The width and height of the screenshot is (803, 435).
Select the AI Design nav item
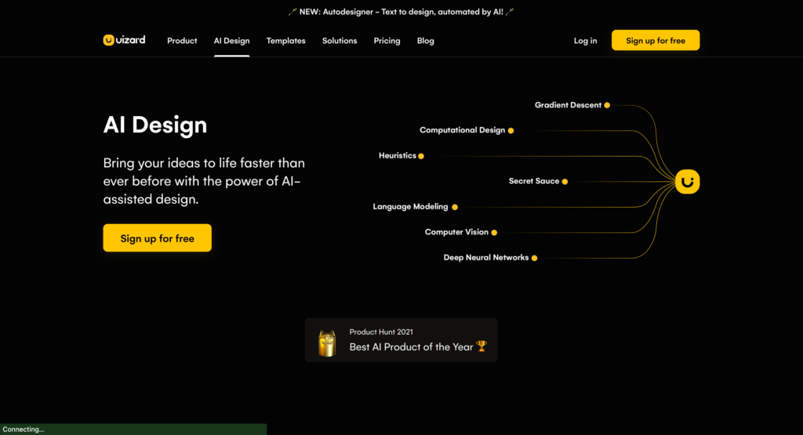[x=231, y=41]
